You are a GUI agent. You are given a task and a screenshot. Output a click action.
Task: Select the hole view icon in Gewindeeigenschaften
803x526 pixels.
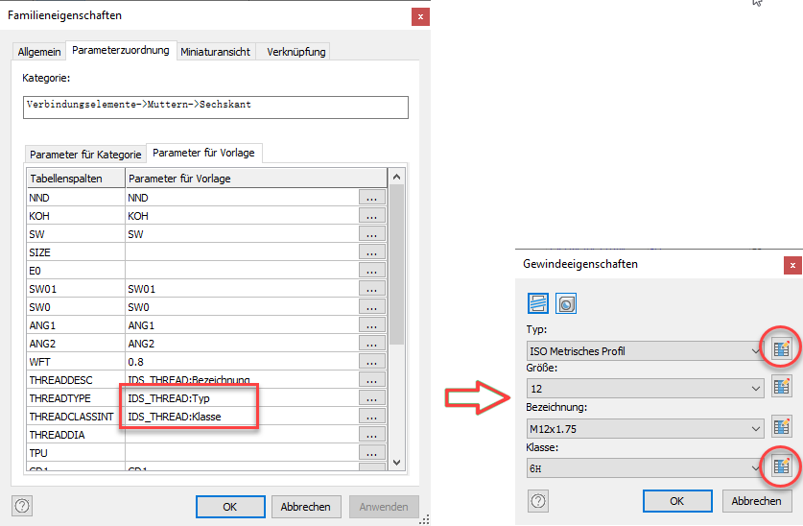566,303
